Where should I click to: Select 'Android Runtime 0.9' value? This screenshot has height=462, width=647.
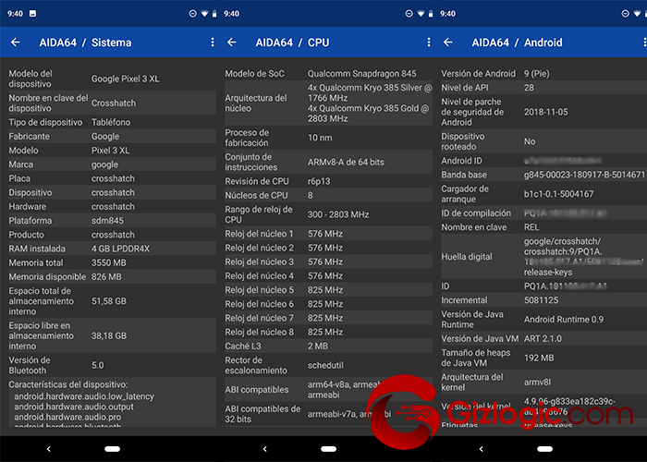coord(564,320)
